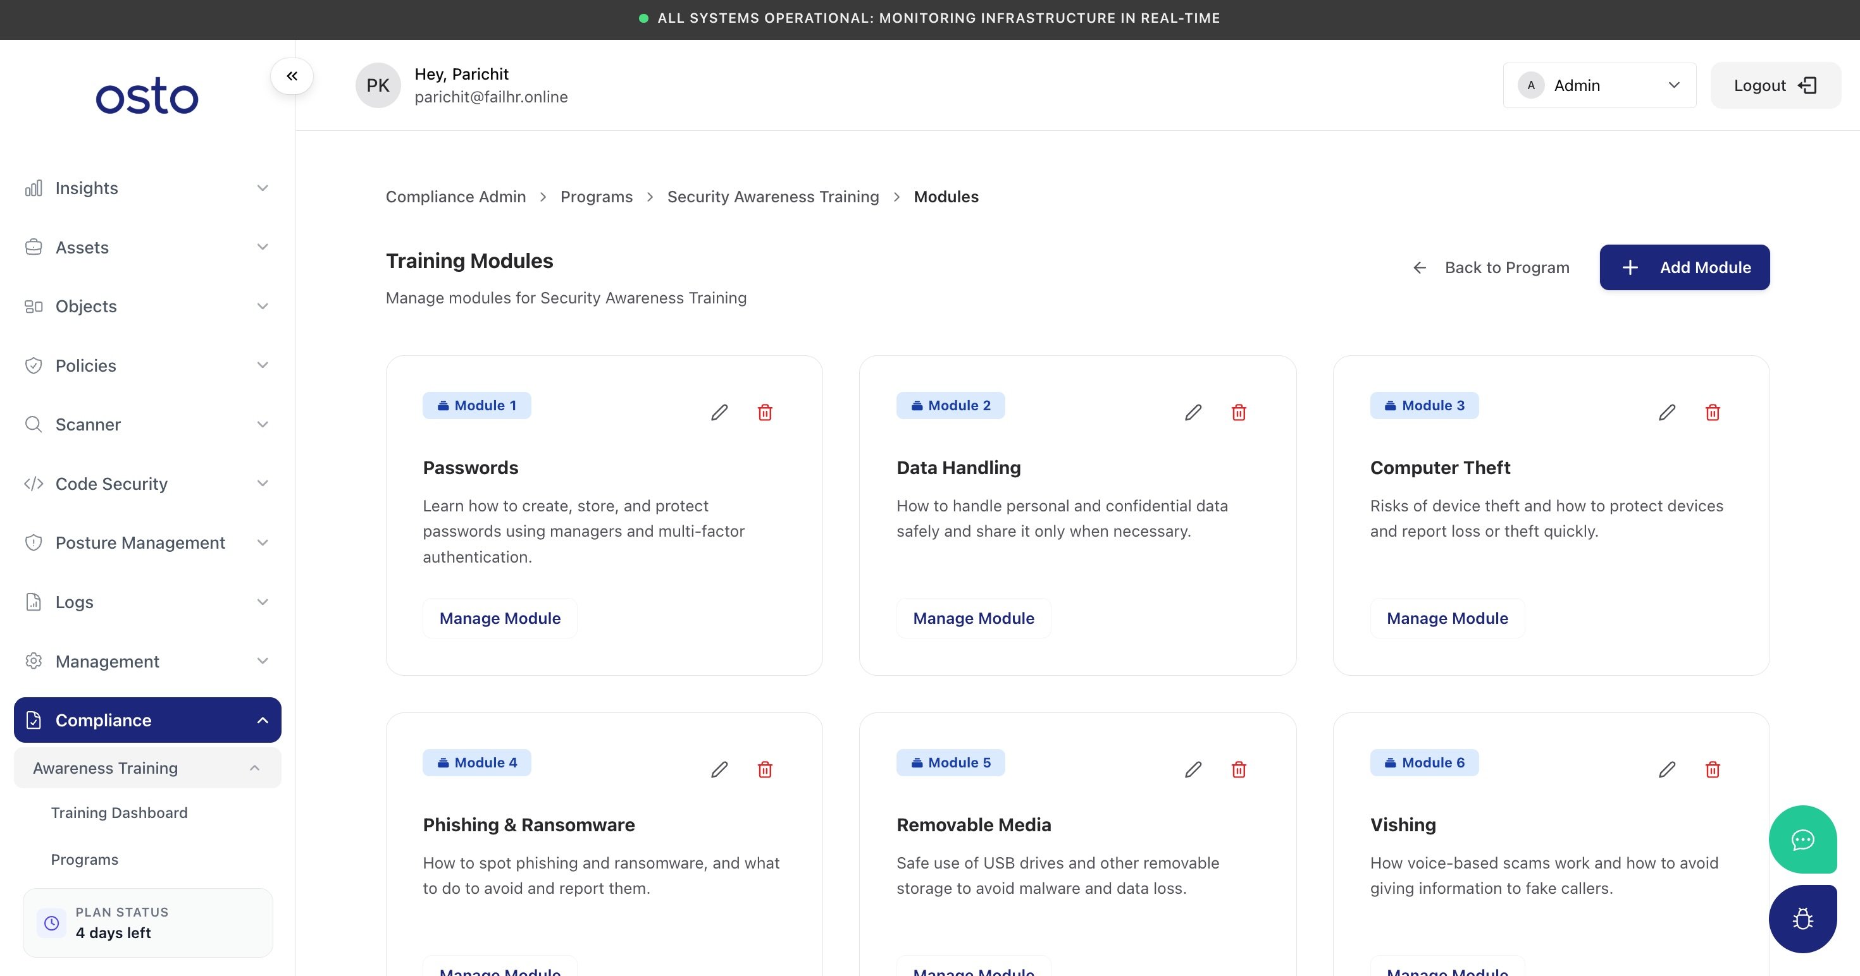Click the Plan Status 4 days left card

pyautogui.click(x=147, y=923)
